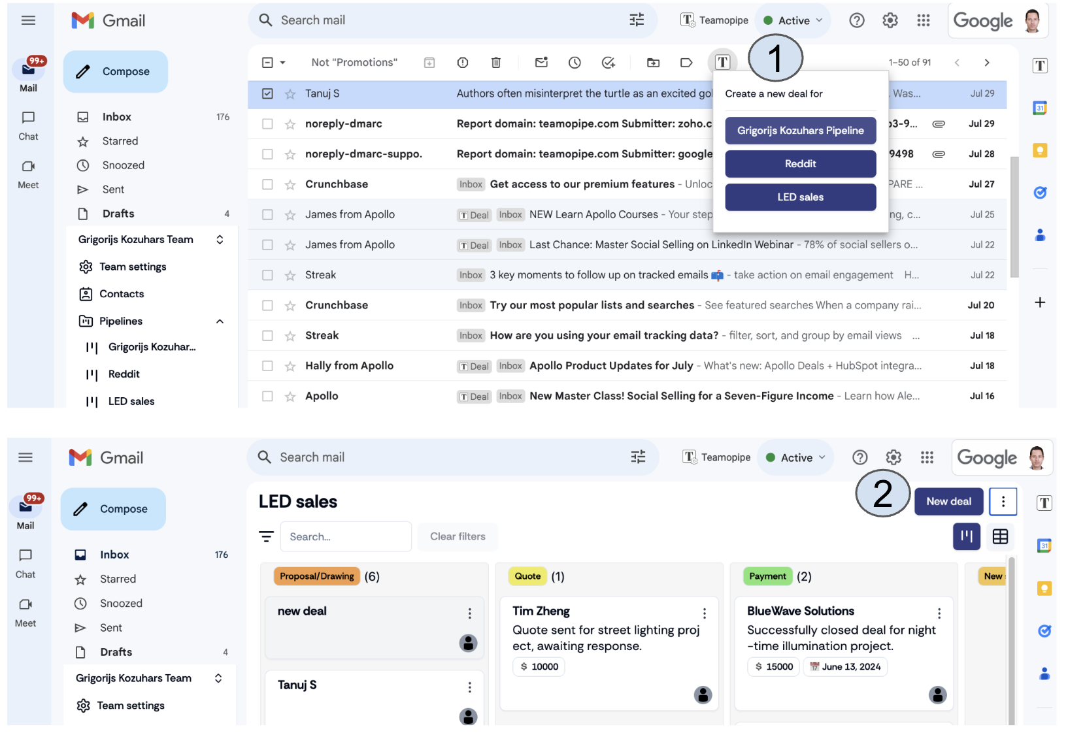1068x733 pixels.
Task: Open the three-dot menu on the "new deal" card
Action: 469,613
